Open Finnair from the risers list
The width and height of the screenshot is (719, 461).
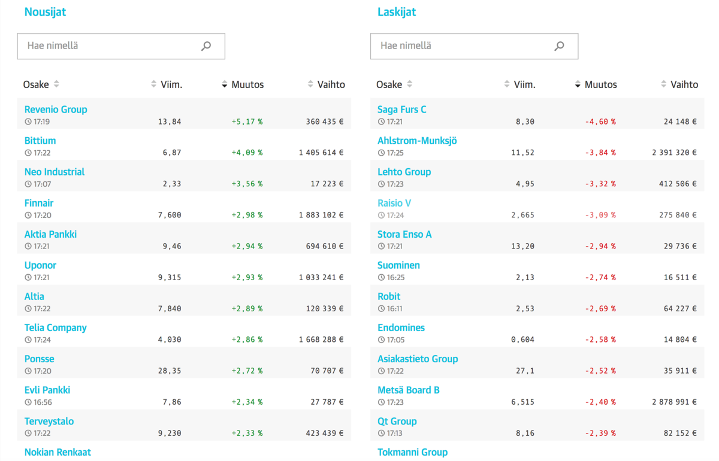(x=39, y=203)
